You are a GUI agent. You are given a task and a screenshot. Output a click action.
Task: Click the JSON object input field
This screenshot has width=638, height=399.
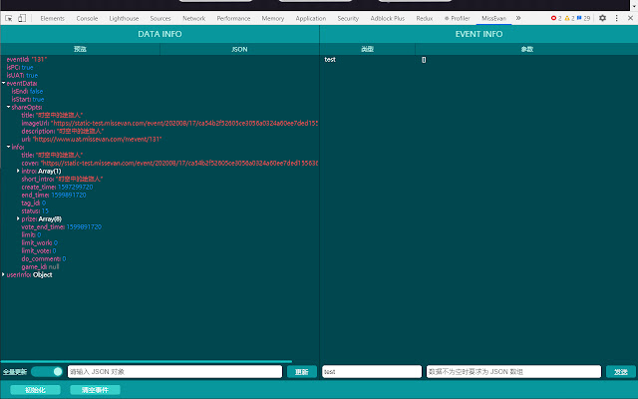coord(175,371)
